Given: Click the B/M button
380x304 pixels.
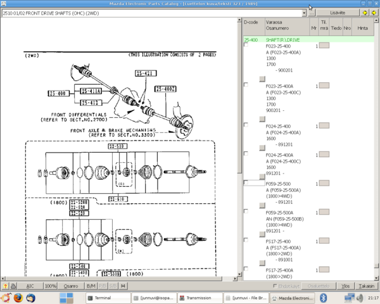Looking at the screenshot, I should [x=91, y=286].
